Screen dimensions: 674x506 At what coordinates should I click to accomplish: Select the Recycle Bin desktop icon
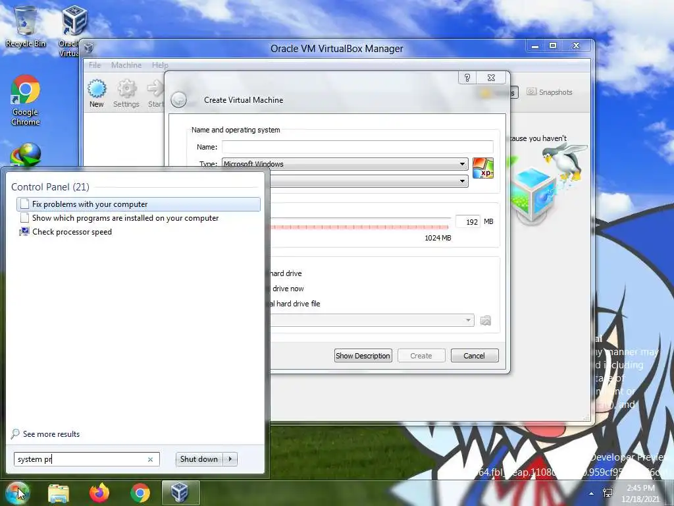pos(26,27)
